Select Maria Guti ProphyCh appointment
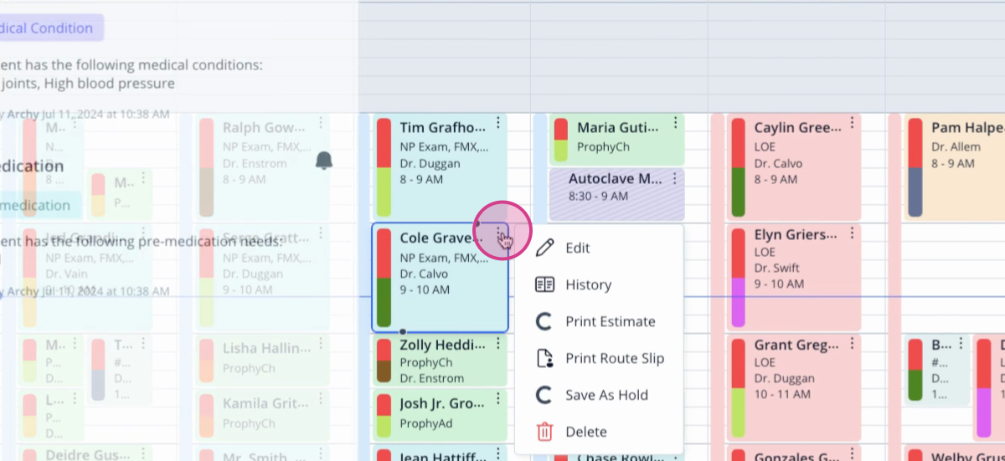 (x=617, y=139)
